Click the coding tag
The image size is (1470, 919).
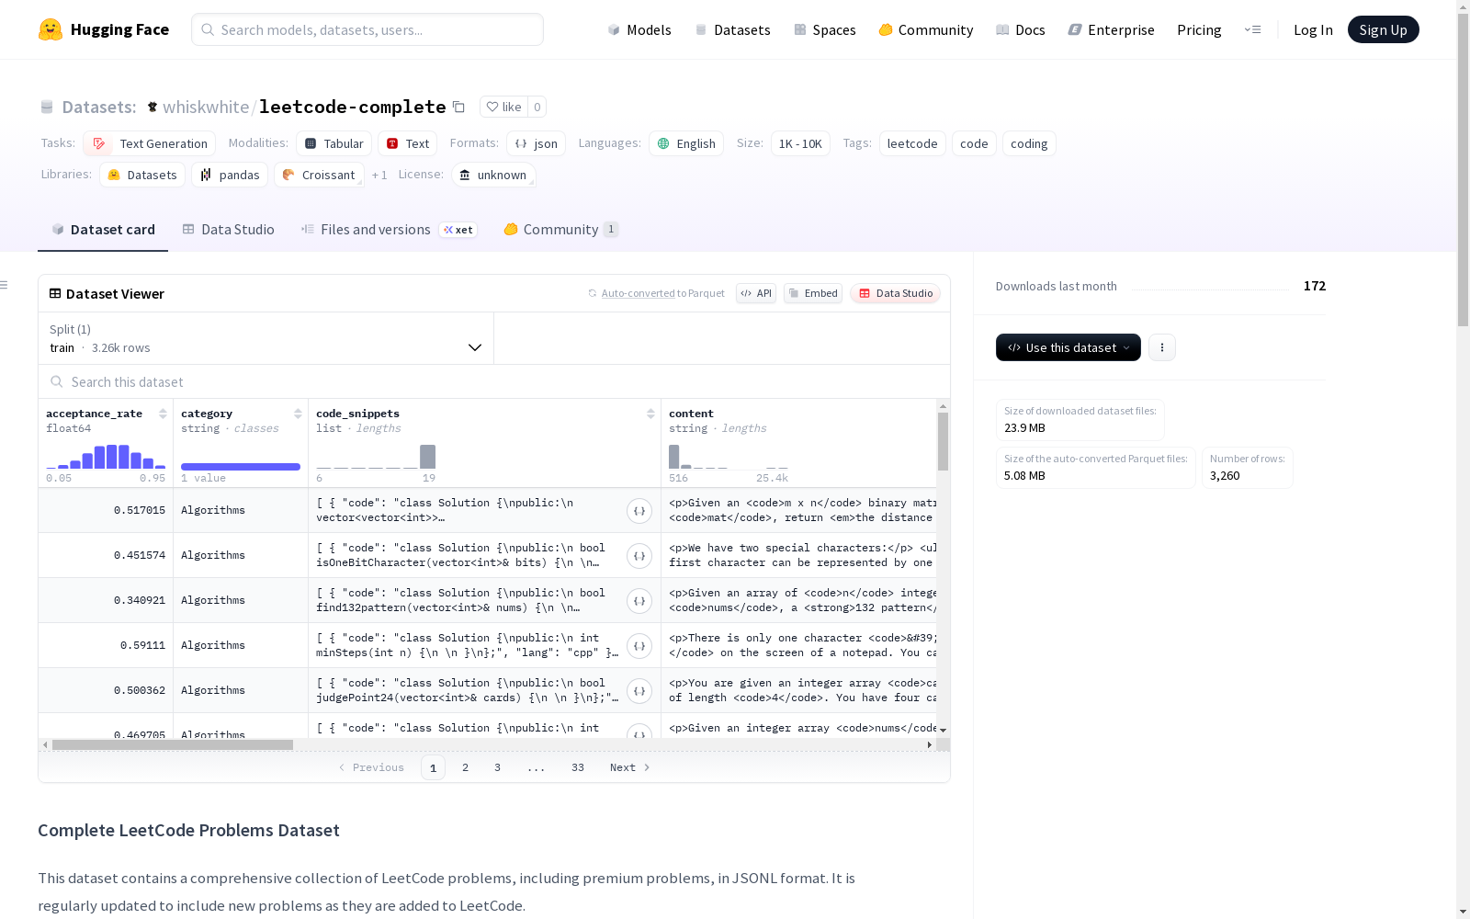(1029, 143)
